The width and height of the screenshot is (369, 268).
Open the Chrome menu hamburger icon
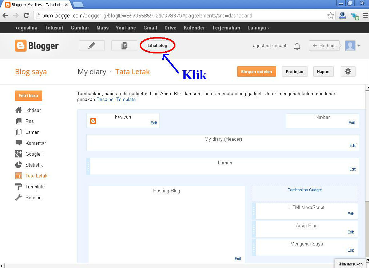(x=365, y=16)
